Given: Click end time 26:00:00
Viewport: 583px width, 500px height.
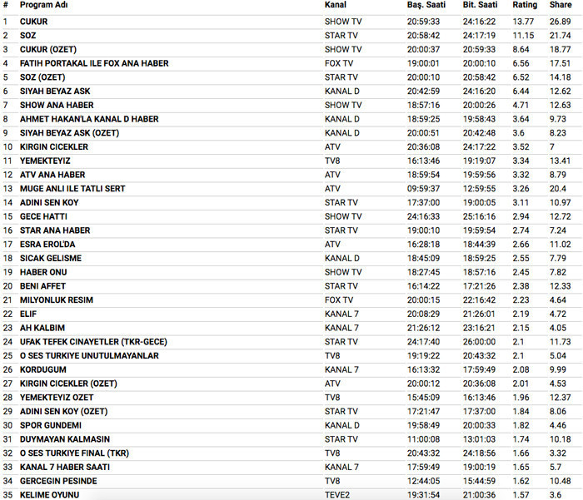Looking at the screenshot, I should 479,342.
